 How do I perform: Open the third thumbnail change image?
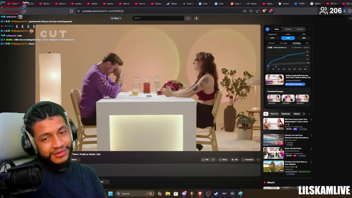pyautogui.click(x=302, y=98)
